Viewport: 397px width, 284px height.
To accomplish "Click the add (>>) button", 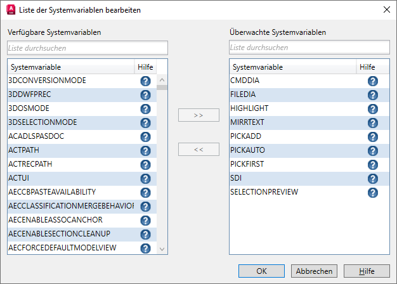I will 198,115.
